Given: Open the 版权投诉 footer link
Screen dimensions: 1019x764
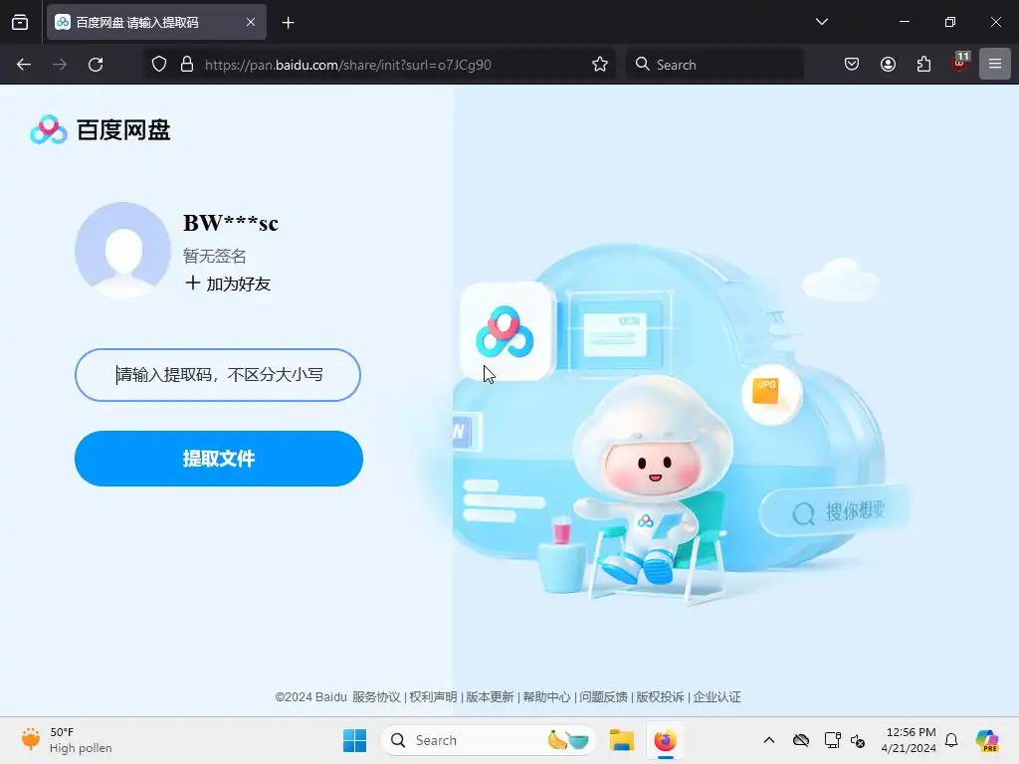Looking at the screenshot, I should (x=660, y=697).
